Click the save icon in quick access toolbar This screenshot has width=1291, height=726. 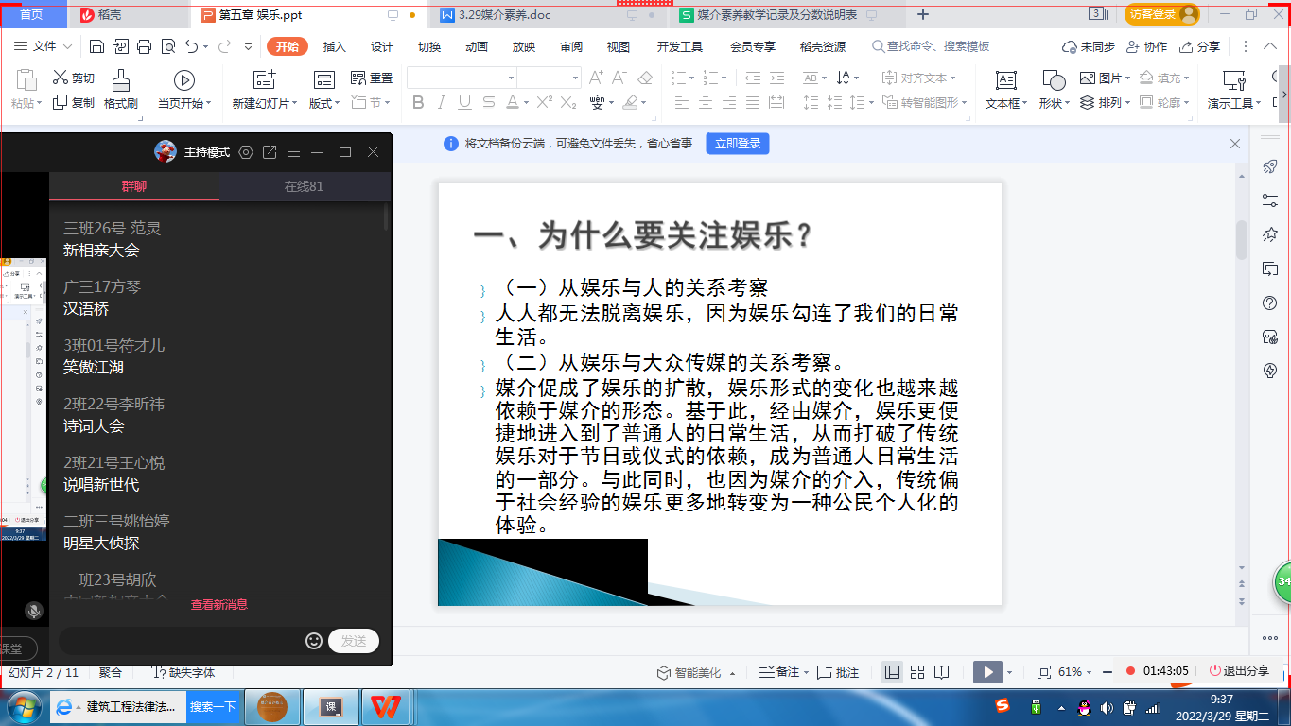[x=96, y=46]
